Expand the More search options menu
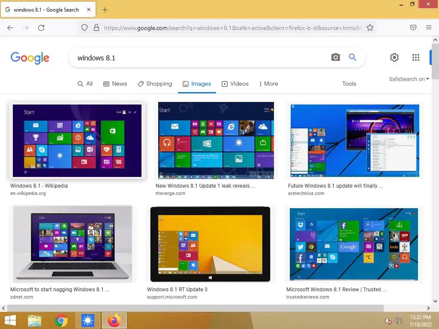Viewport: 439px width, 329px height. click(268, 84)
